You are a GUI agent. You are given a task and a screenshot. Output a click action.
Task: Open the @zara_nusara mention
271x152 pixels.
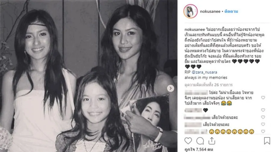click(x=204, y=72)
